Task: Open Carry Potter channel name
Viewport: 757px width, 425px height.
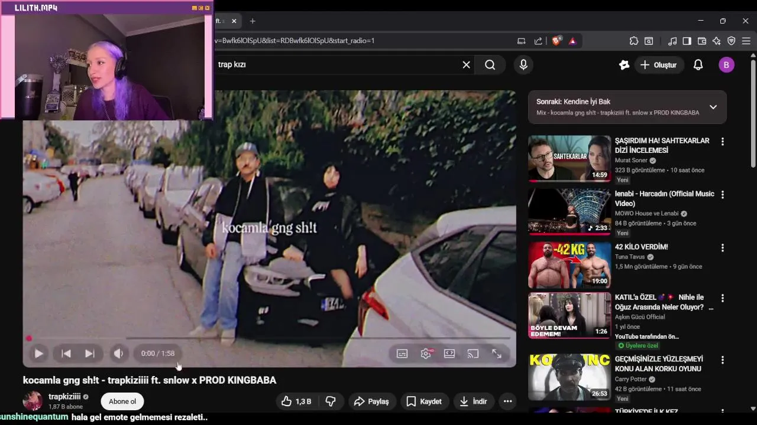Action: pyautogui.click(x=631, y=380)
